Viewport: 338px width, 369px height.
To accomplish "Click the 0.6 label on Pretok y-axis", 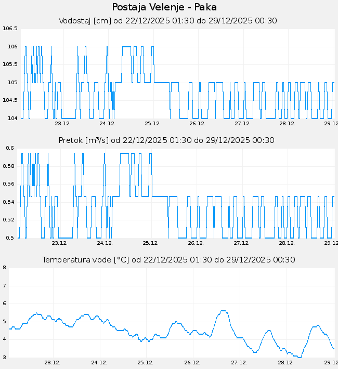I will pyautogui.click(x=10, y=148).
